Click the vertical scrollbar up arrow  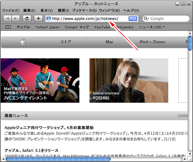click(x=190, y=34)
